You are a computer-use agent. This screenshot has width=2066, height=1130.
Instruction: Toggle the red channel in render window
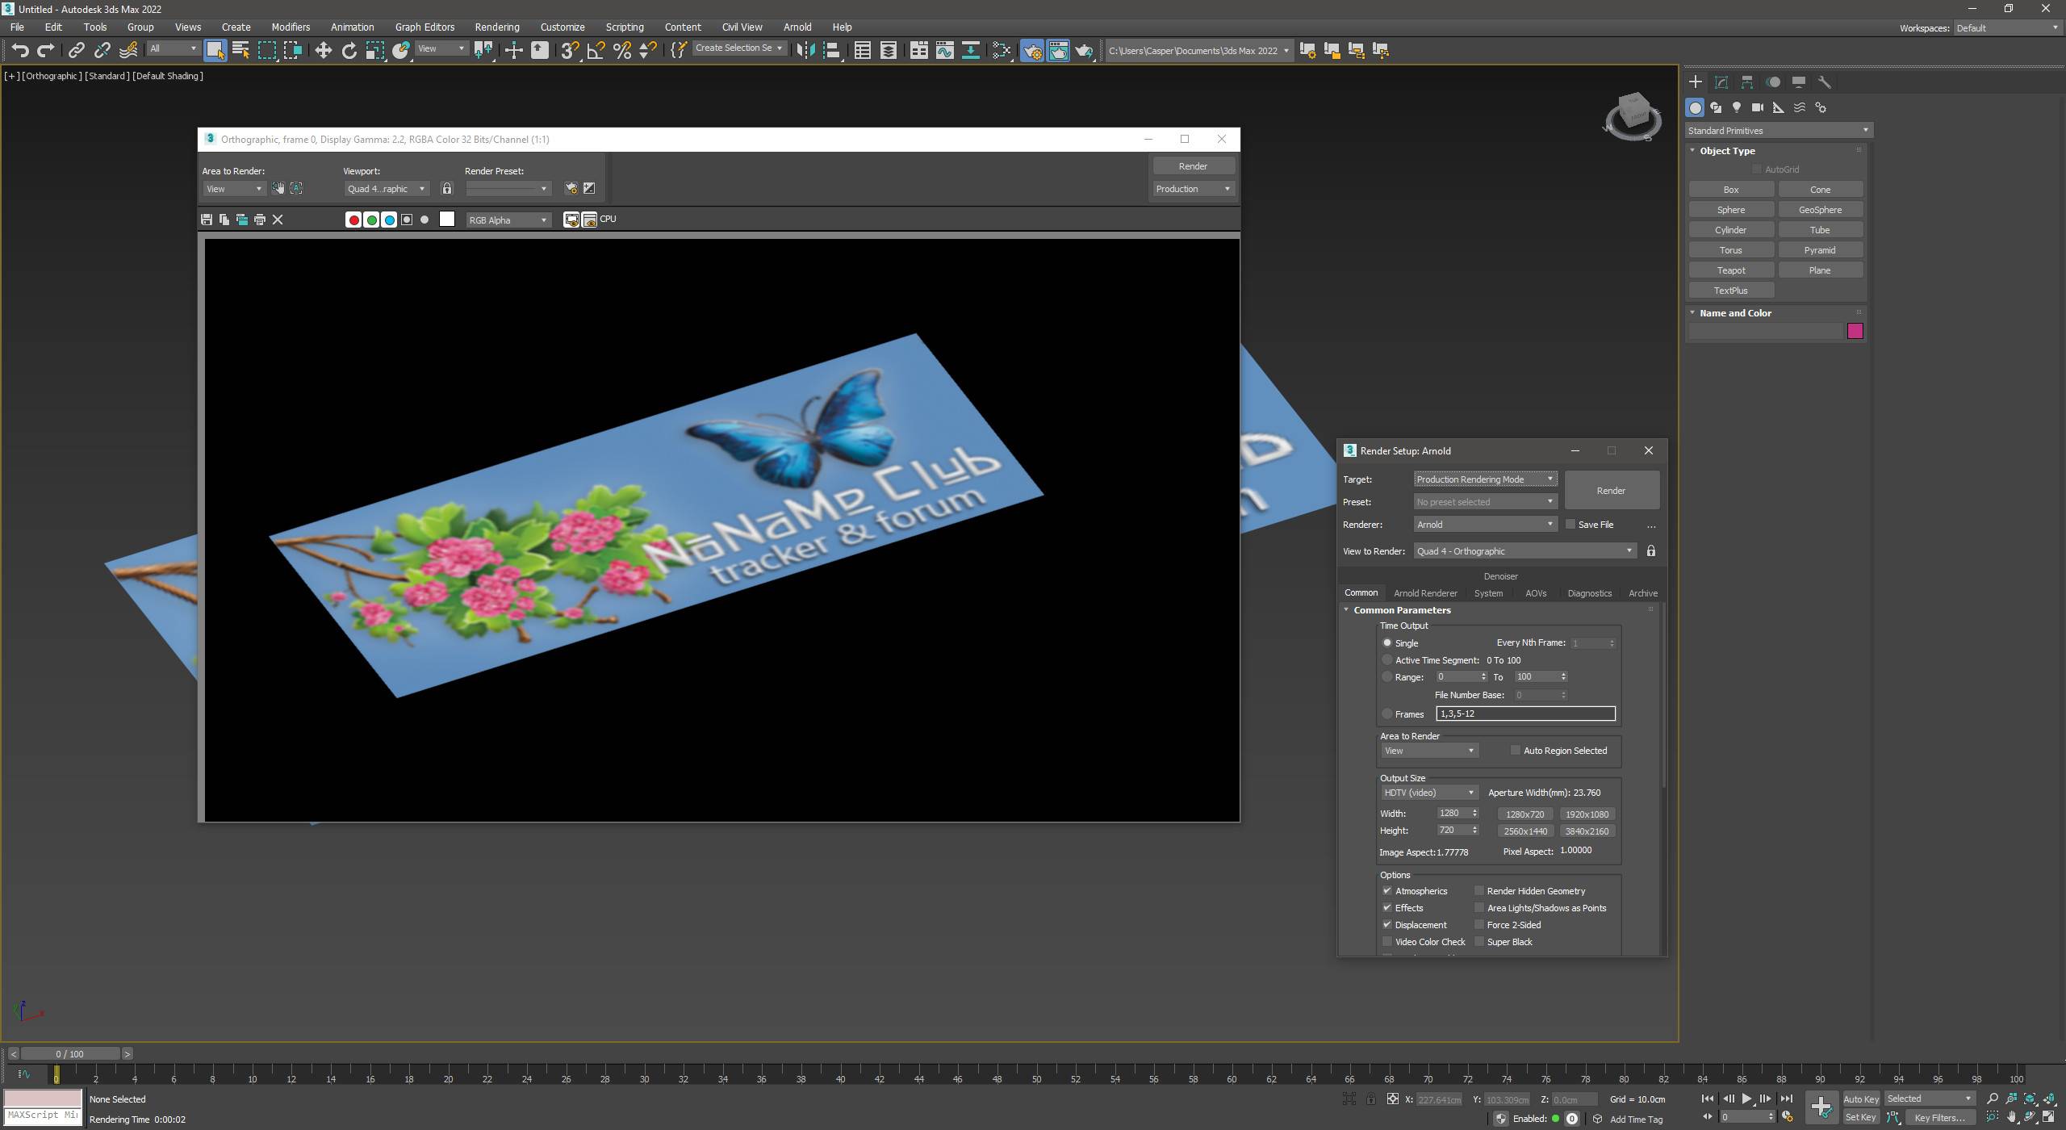click(353, 220)
